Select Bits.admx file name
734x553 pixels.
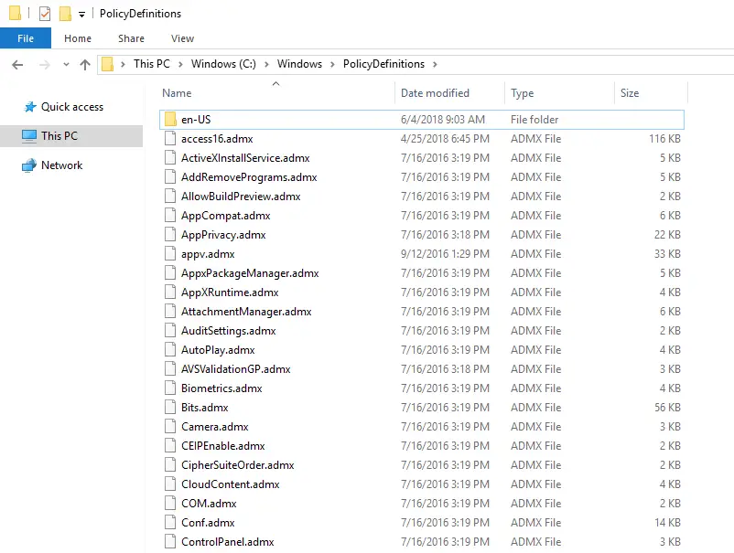coord(205,408)
